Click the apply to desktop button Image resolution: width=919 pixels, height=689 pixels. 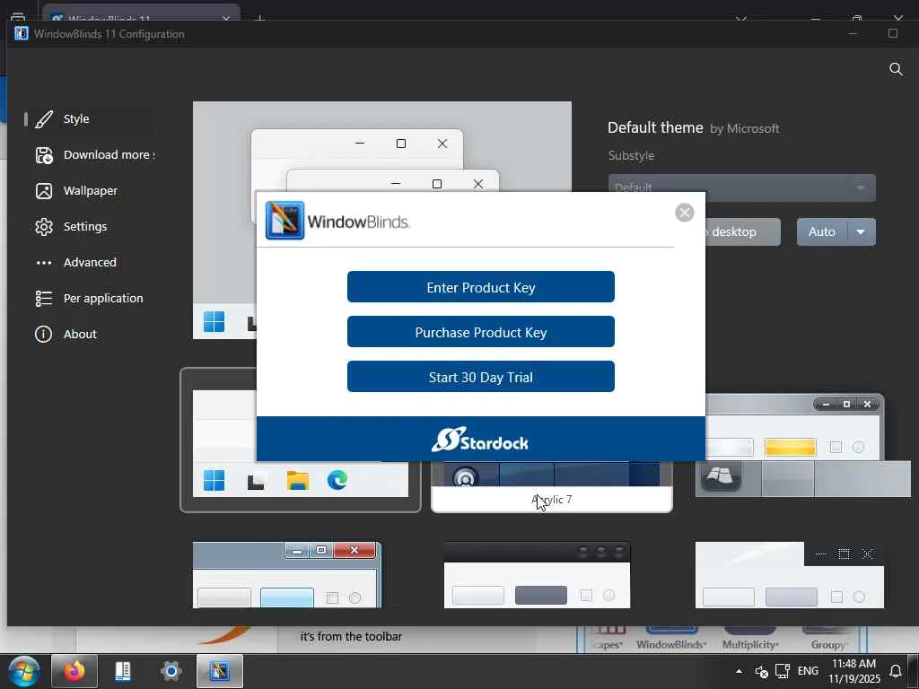742,232
